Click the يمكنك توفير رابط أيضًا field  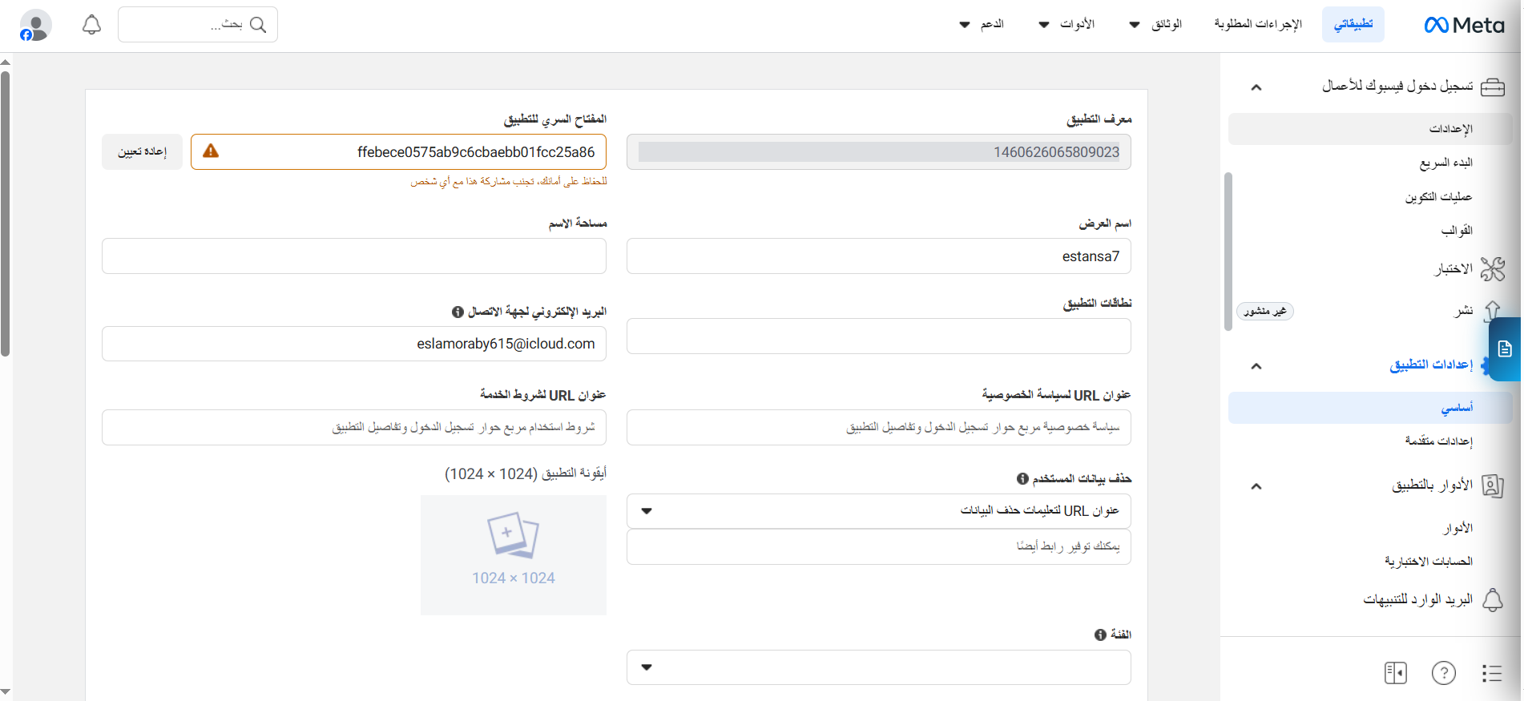(878, 546)
